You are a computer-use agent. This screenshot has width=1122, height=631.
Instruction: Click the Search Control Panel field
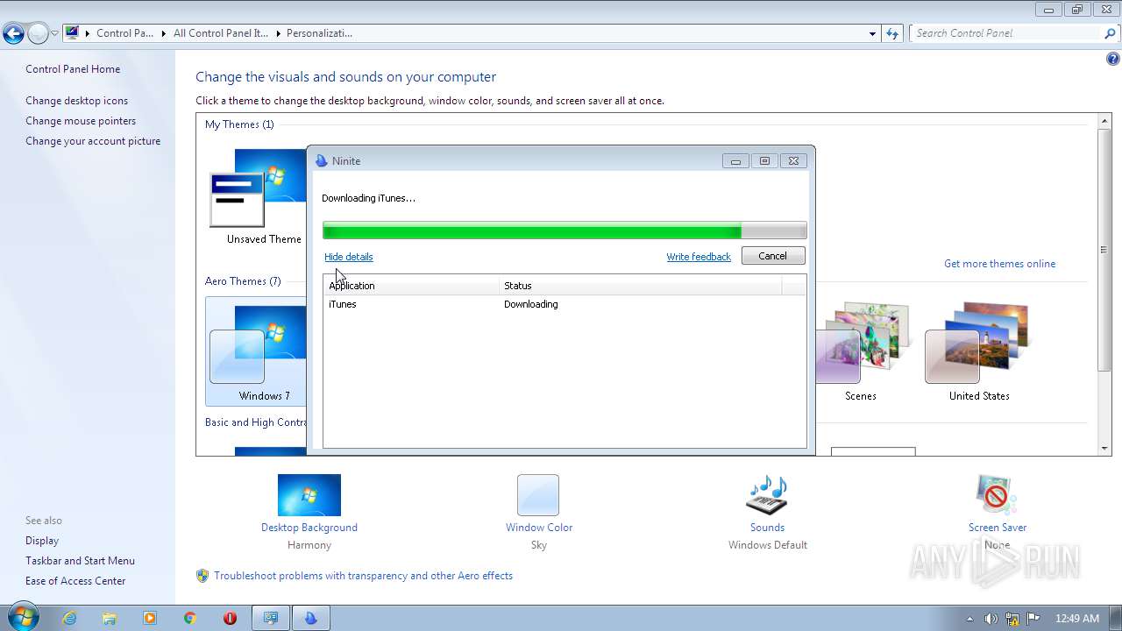click(1008, 33)
